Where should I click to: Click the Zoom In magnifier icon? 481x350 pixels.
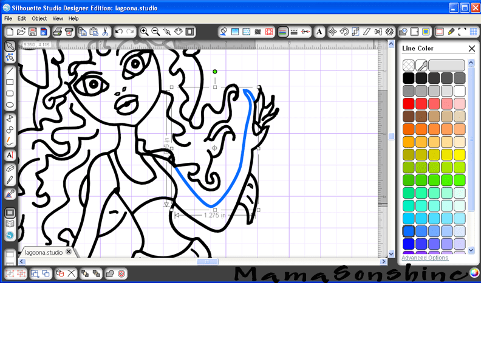pyautogui.click(x=145, y=32)
